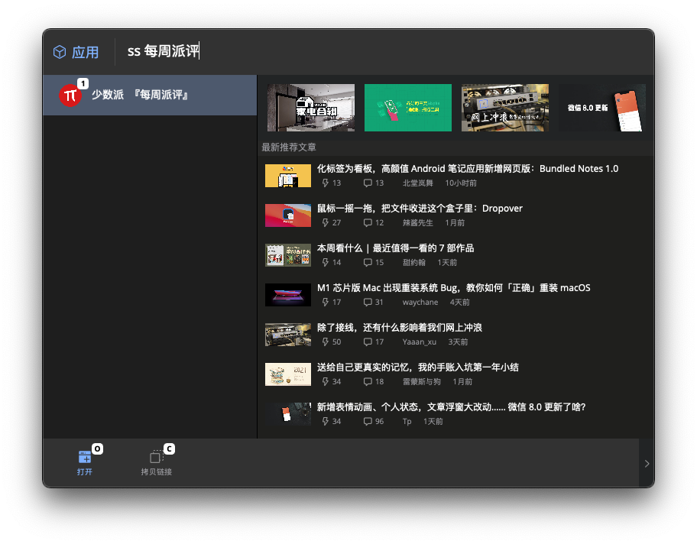
Task: Click author name Yaaan_xu
Action: point(419,342)
